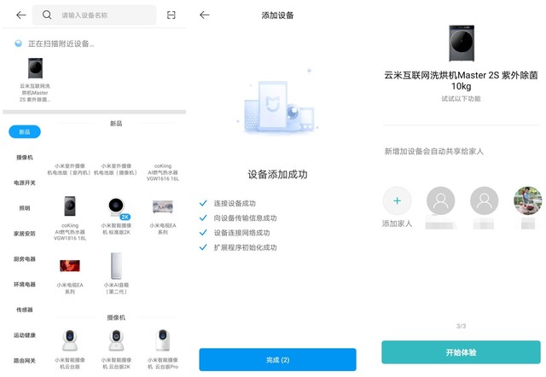Open the 摄像机 category in the sidebar
The image size is (546, 377).
click(25, 157)
